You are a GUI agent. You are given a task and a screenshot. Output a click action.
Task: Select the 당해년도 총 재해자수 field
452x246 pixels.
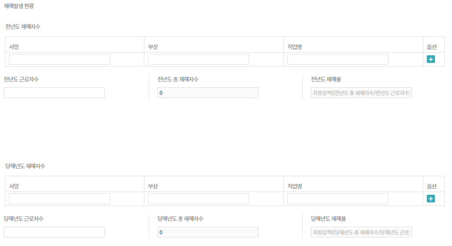[x=208, y=232]
